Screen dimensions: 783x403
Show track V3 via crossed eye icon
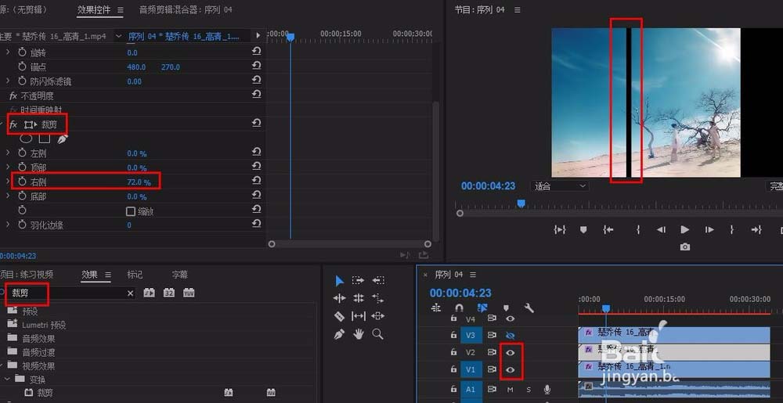pos(510,335)
